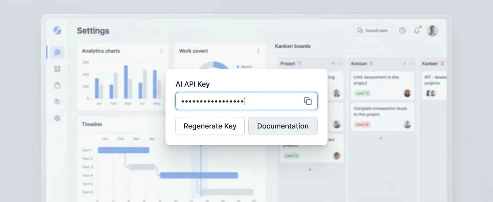Open the Documentation button
The height and width of the screenshot is (202, 493).
283,126
